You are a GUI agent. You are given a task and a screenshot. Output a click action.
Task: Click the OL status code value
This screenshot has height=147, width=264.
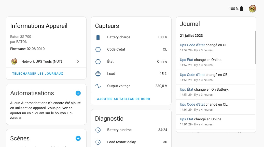[x=165, y=50]
